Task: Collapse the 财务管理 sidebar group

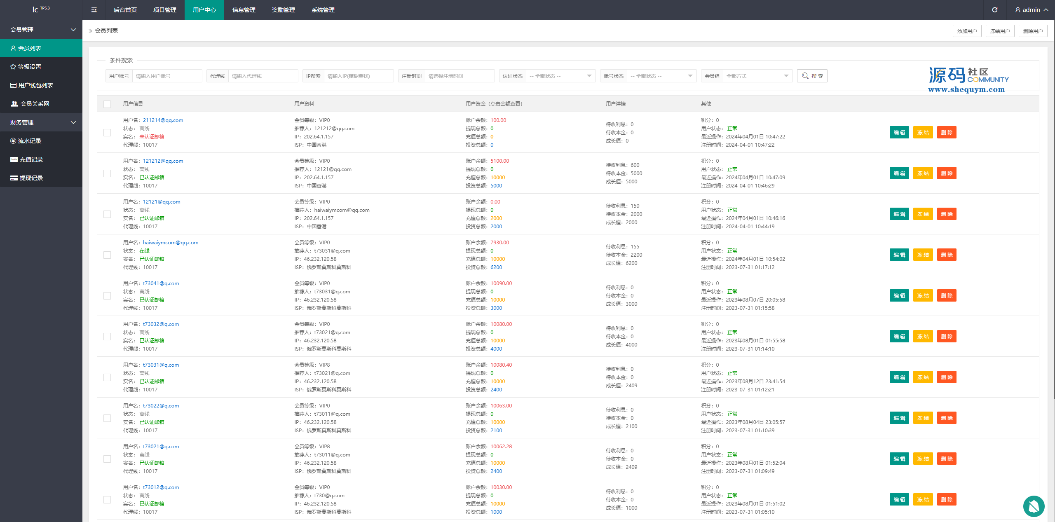Action: pos(41,122)
